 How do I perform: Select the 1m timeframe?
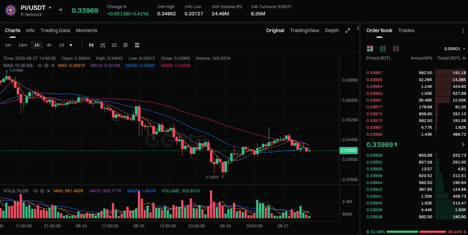pos(8,45)
